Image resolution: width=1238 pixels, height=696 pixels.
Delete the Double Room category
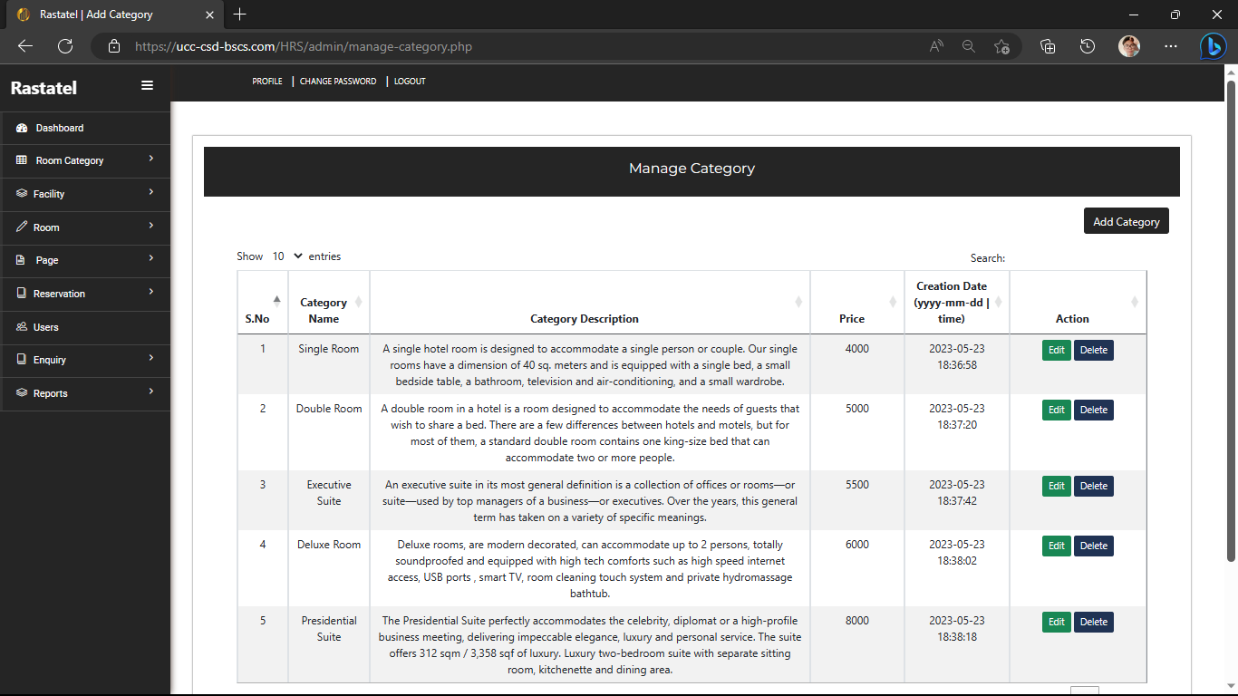1093,410
